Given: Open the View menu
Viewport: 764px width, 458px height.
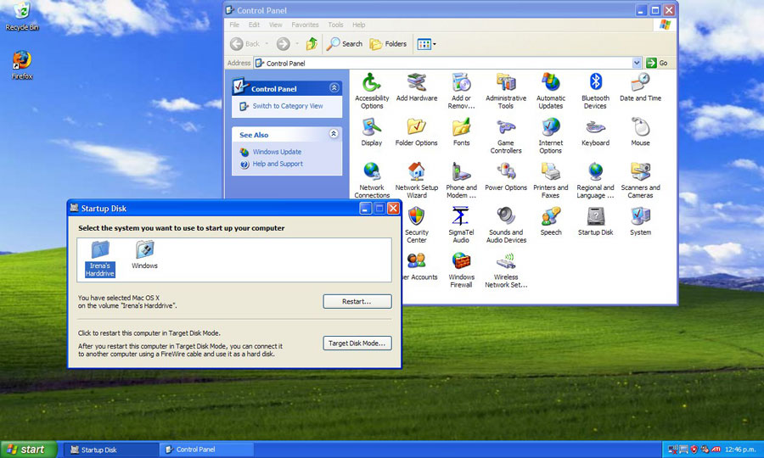Looking at the screenshot, I should tap(276, 25).
